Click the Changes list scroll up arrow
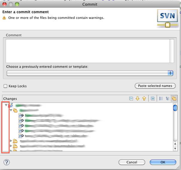Image resolution: width=181 pixels, height=170 pixels. click(175, 144)
